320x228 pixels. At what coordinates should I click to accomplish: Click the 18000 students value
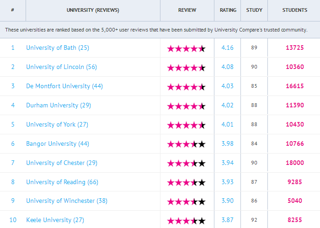pyautogui.click(x=295, y=163)
